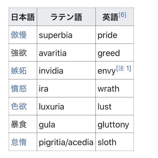Click the ラテン語 column header

coord(66,17)
